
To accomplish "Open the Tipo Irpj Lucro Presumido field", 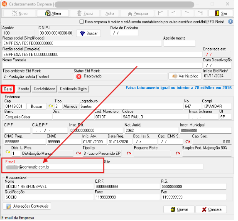I will pos(102,153).
